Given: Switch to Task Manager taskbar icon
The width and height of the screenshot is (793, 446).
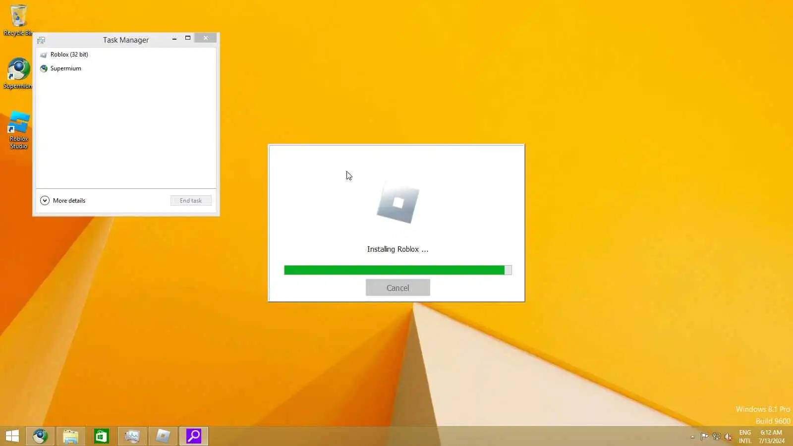Looking at the screenshot, I should point(132,436).
